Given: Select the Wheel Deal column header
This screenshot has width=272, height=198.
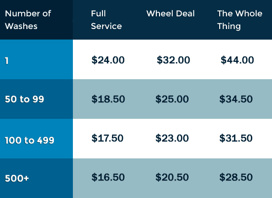Looking at the screenshot, I should point(171,14).
